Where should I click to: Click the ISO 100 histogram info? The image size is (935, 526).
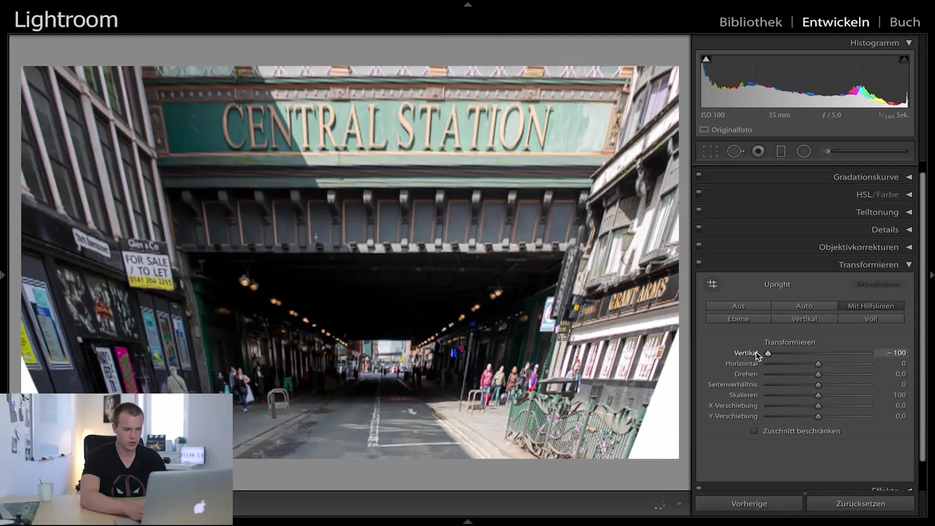click(712, 115)
